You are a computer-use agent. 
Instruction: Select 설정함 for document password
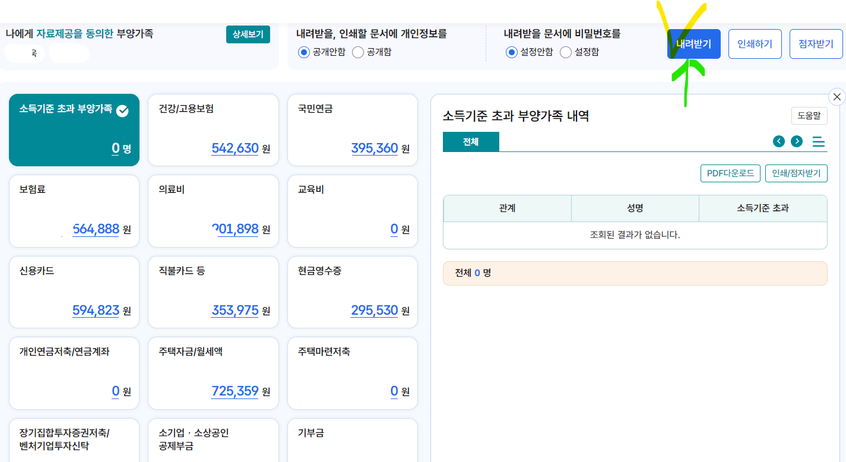[x=566, y=52]
